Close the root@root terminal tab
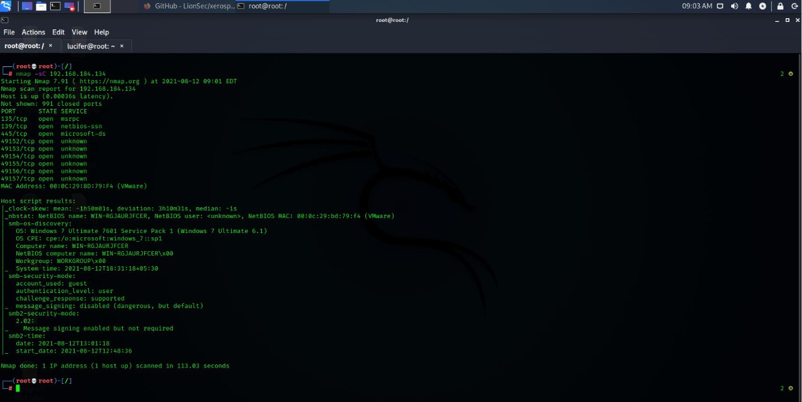The height and width of the screenshot is (402, 802). click(x=51, y=46)
